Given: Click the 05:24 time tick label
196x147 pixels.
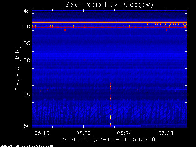Looking at the screenshot, I should coord(125,134).
